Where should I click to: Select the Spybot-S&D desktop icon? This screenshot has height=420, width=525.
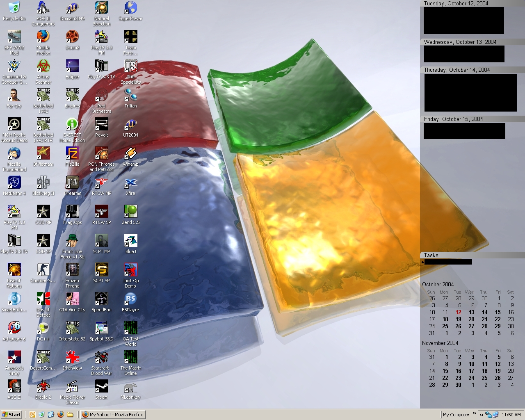(x=101, y=331)
